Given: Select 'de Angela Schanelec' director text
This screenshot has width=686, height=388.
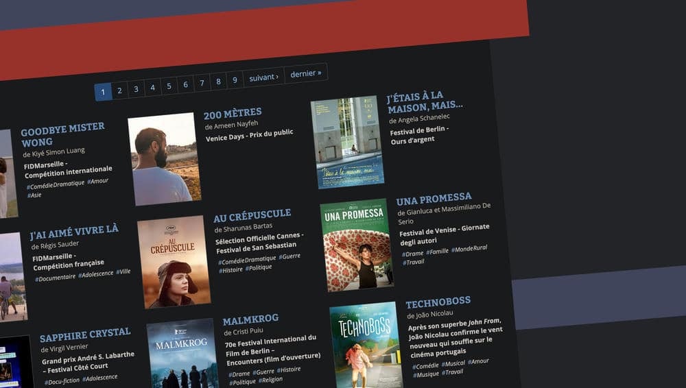Looking at the screenshot, I should (420, 119).
